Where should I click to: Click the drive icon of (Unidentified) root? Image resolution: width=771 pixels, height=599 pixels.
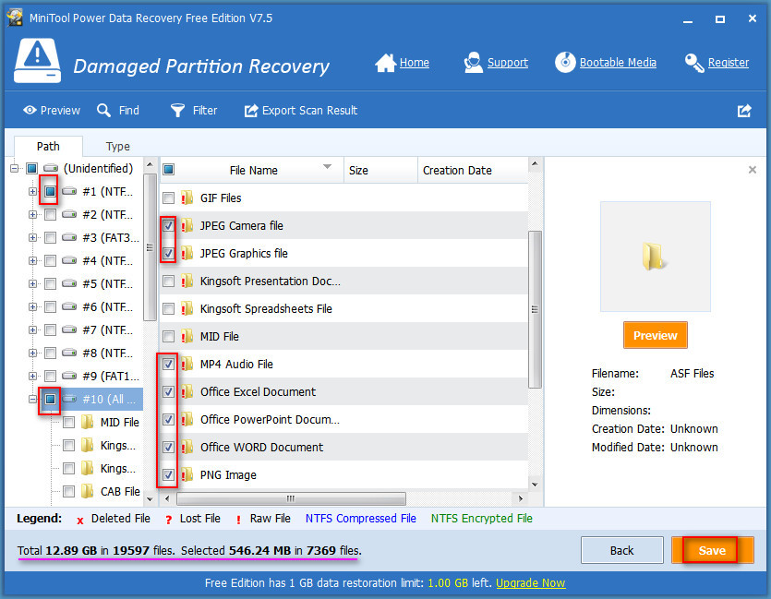[51, 168]
